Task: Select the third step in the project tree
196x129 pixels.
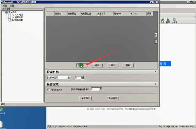Action: pos(17,20)
